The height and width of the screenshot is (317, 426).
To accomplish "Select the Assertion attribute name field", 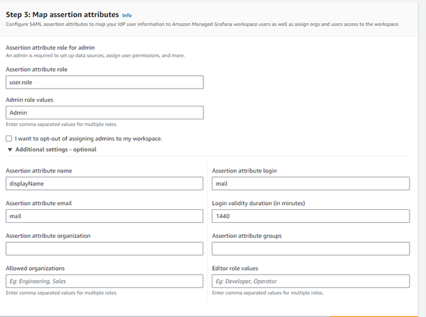I will [x=104, y=183].
